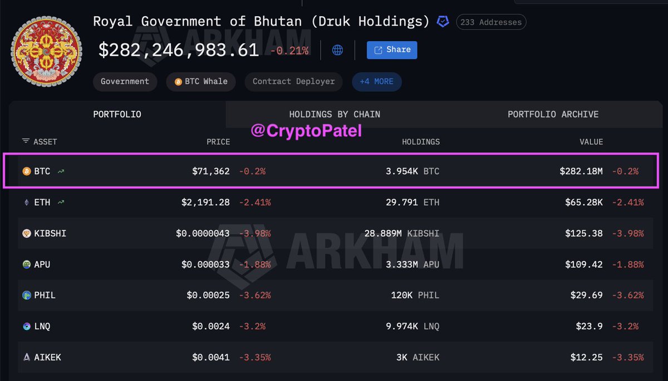The image size is (668, 381).
Task: Click the AIKEK token icon
Action: point(26,358)
